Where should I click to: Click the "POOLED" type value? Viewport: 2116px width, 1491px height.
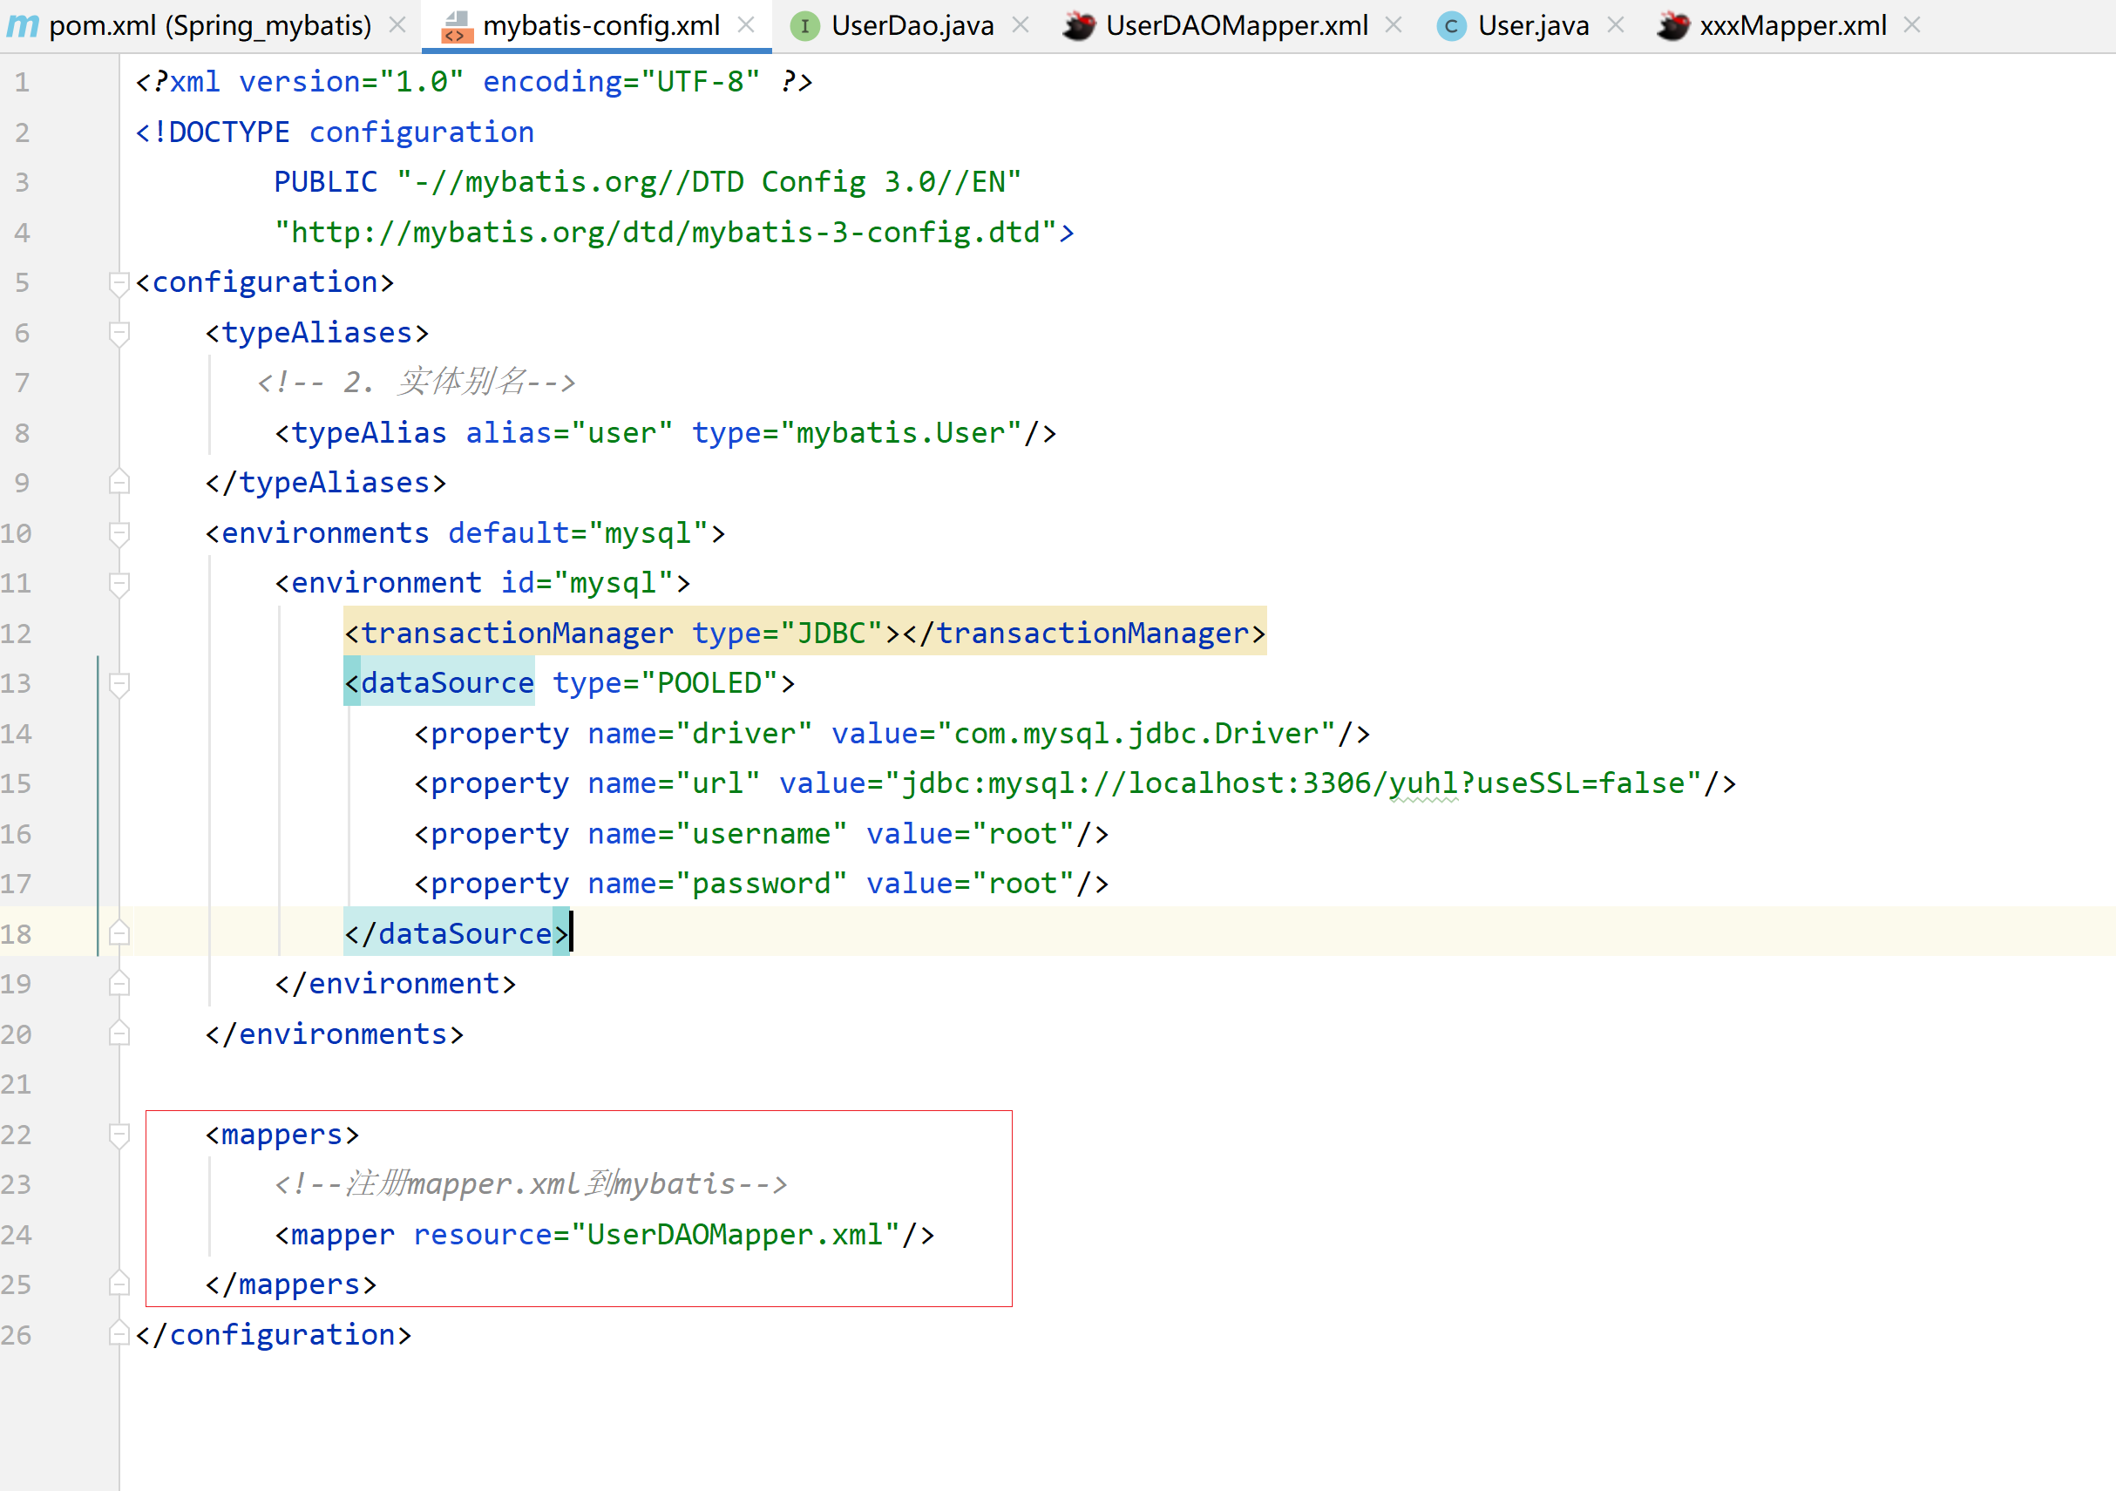click(x=709, y=683)
